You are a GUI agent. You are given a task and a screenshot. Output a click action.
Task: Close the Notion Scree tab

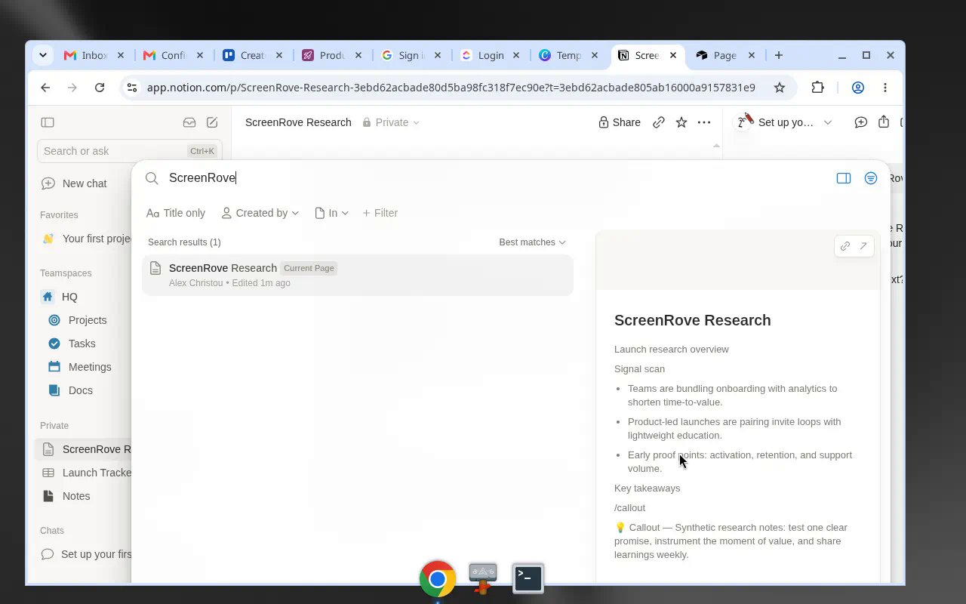pos(673,55)
